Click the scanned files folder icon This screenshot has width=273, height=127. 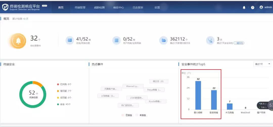click(164, 40)
